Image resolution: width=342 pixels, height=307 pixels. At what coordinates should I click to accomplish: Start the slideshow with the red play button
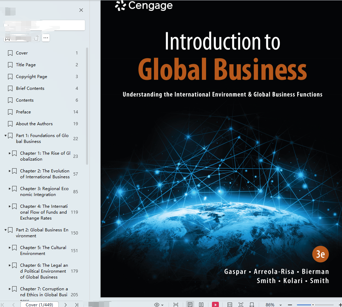click(x=215, y=305)
